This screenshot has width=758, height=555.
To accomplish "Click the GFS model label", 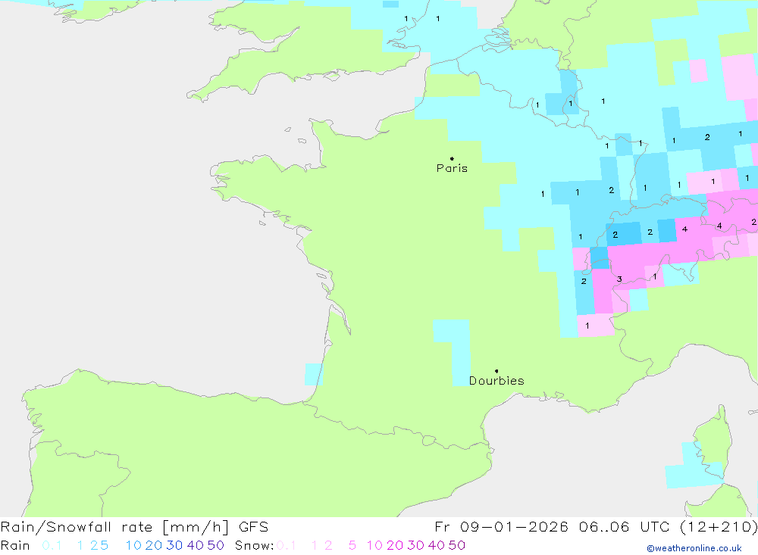I will 253,527.
